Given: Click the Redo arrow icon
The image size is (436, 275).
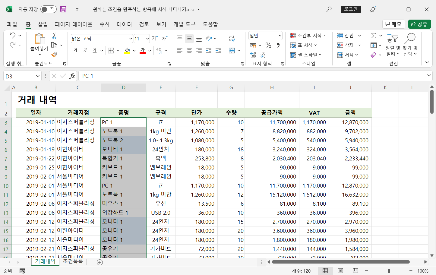Looking at the screenshot, I should coord(12,45).
